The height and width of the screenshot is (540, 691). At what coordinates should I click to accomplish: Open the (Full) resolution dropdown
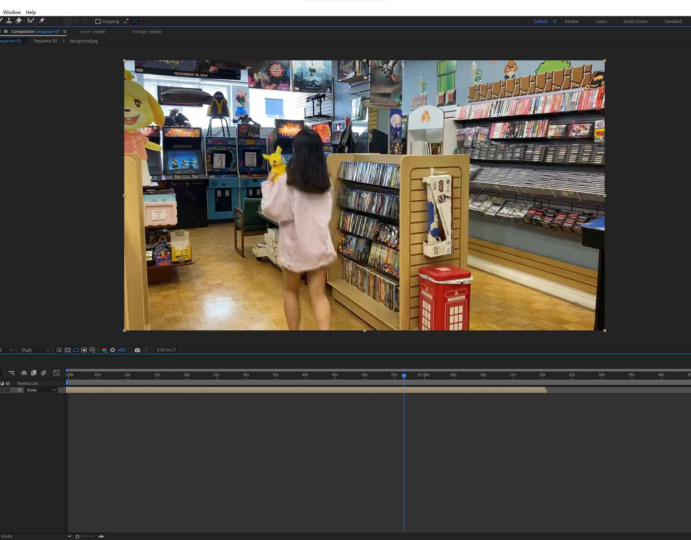tap(35, 350)
